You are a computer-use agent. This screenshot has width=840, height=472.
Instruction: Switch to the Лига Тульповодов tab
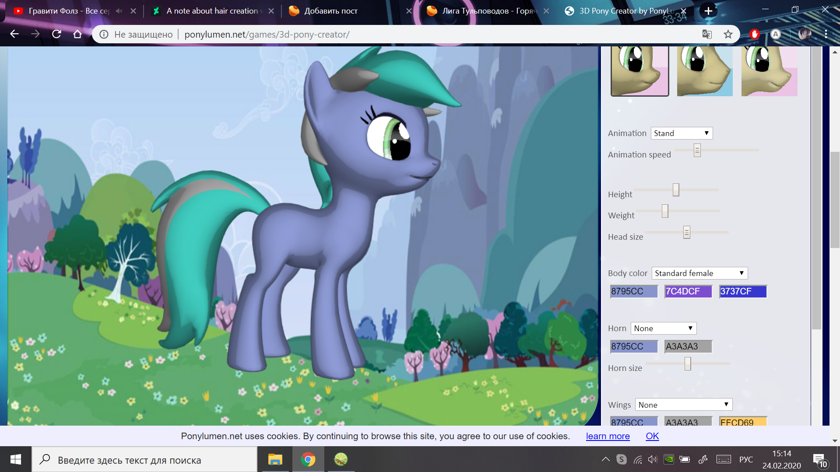click(x=487, y=11)
